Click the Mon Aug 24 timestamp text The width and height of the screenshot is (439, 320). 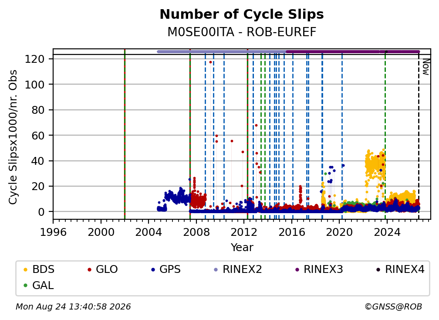pos(73,306)
